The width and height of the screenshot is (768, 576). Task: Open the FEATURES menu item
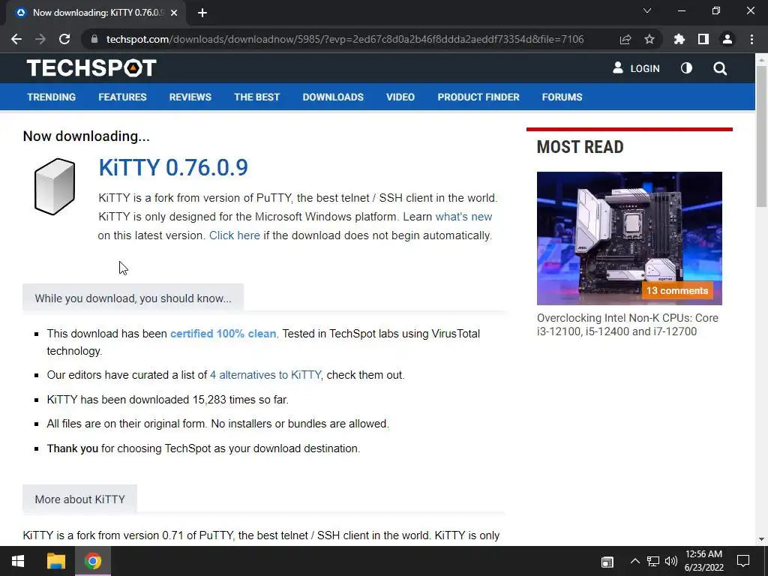pos(122,97)
